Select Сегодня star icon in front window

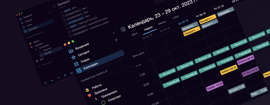[x=74, y=57]
